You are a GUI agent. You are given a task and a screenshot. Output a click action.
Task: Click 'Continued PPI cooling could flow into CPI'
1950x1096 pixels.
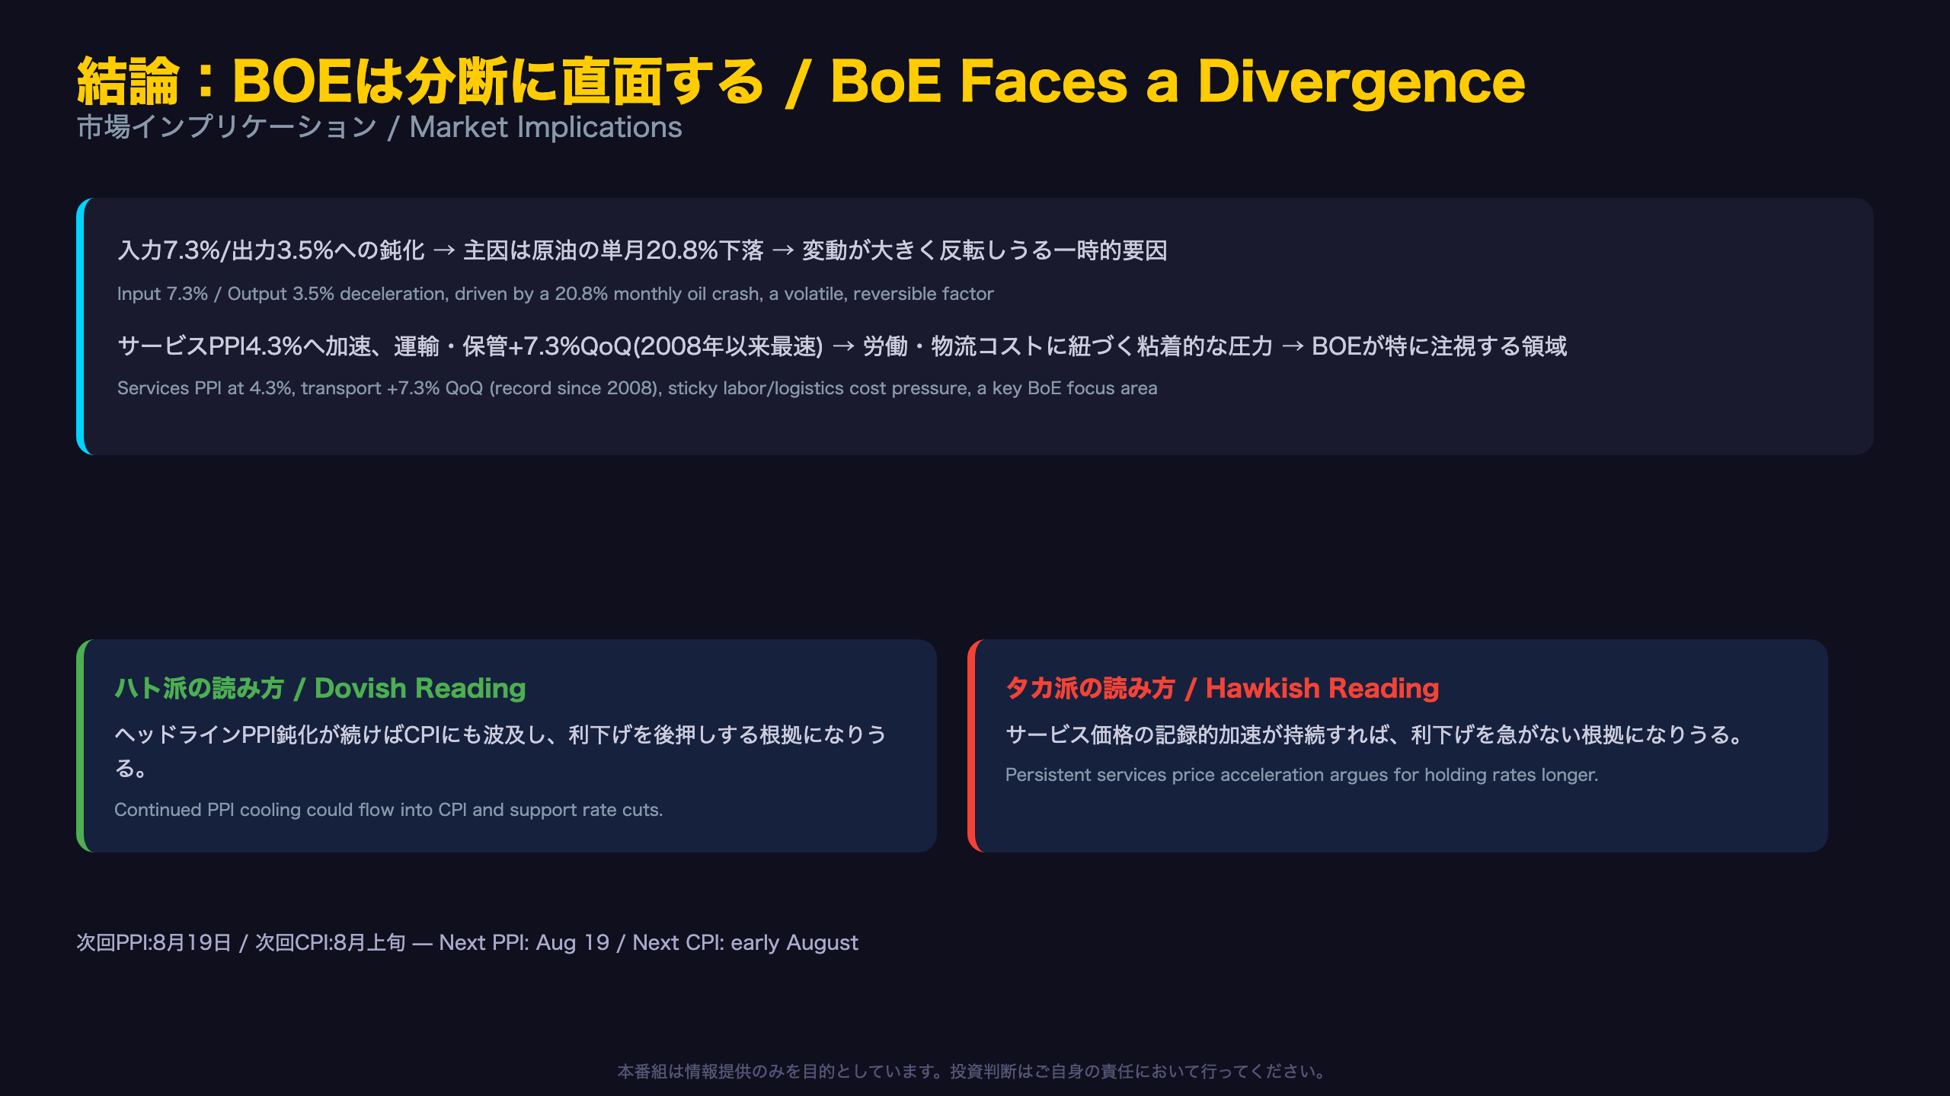(x=388, y=810)
